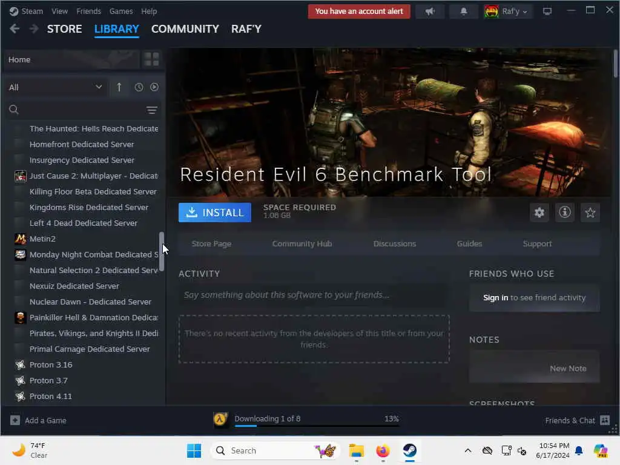This screenshot has width=620, height=465.
Task: Open Windows Start menu
Action: [194, 450]
